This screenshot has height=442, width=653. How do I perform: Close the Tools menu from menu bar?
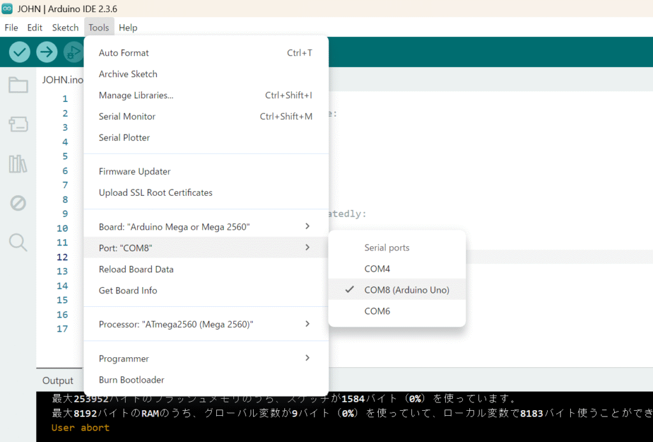99,27
